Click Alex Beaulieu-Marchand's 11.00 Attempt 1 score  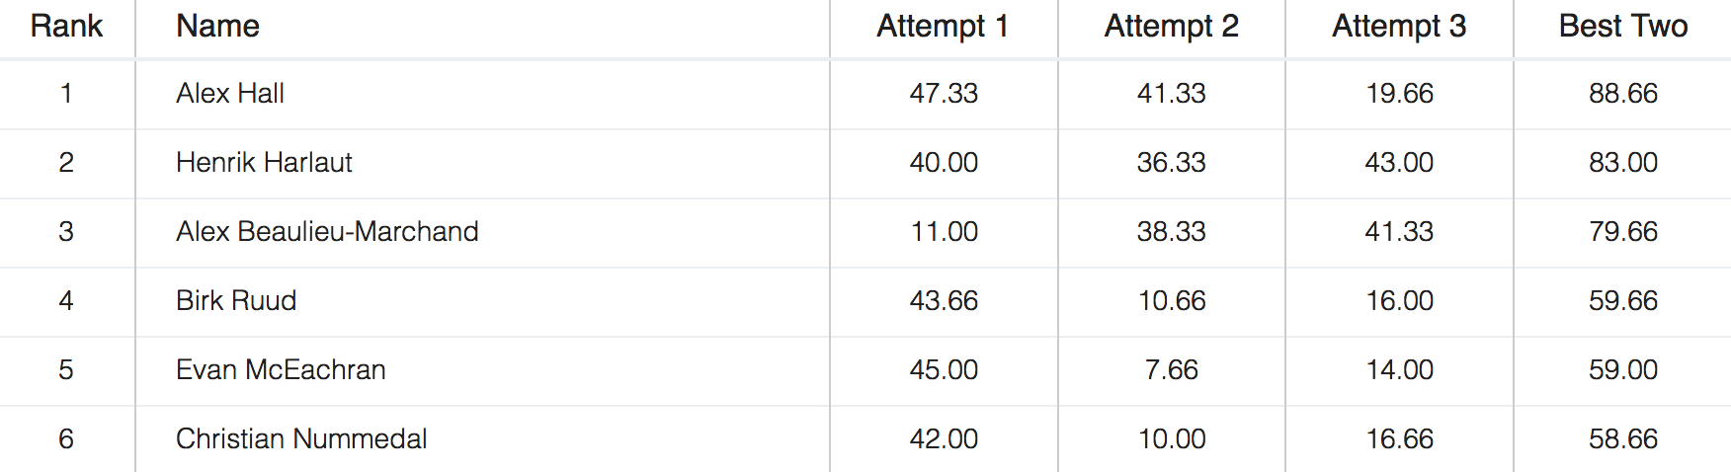(943, 232)
